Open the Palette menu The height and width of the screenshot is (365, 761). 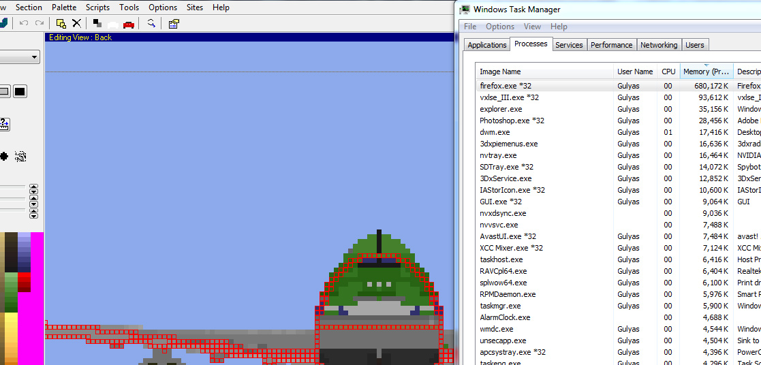(x=64, y=7)
